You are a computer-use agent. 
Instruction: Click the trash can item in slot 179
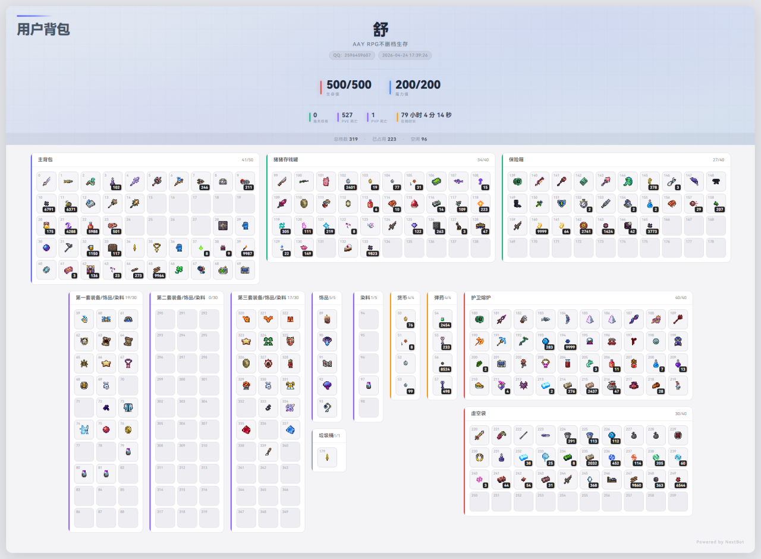click(x=327, y=457)
